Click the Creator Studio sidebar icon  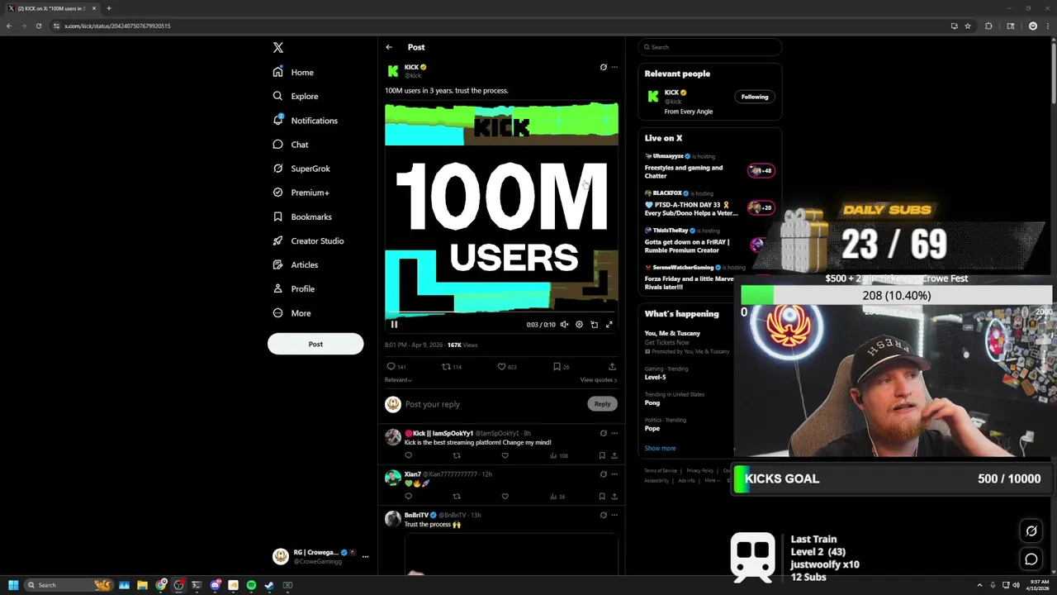pos(278,240)
